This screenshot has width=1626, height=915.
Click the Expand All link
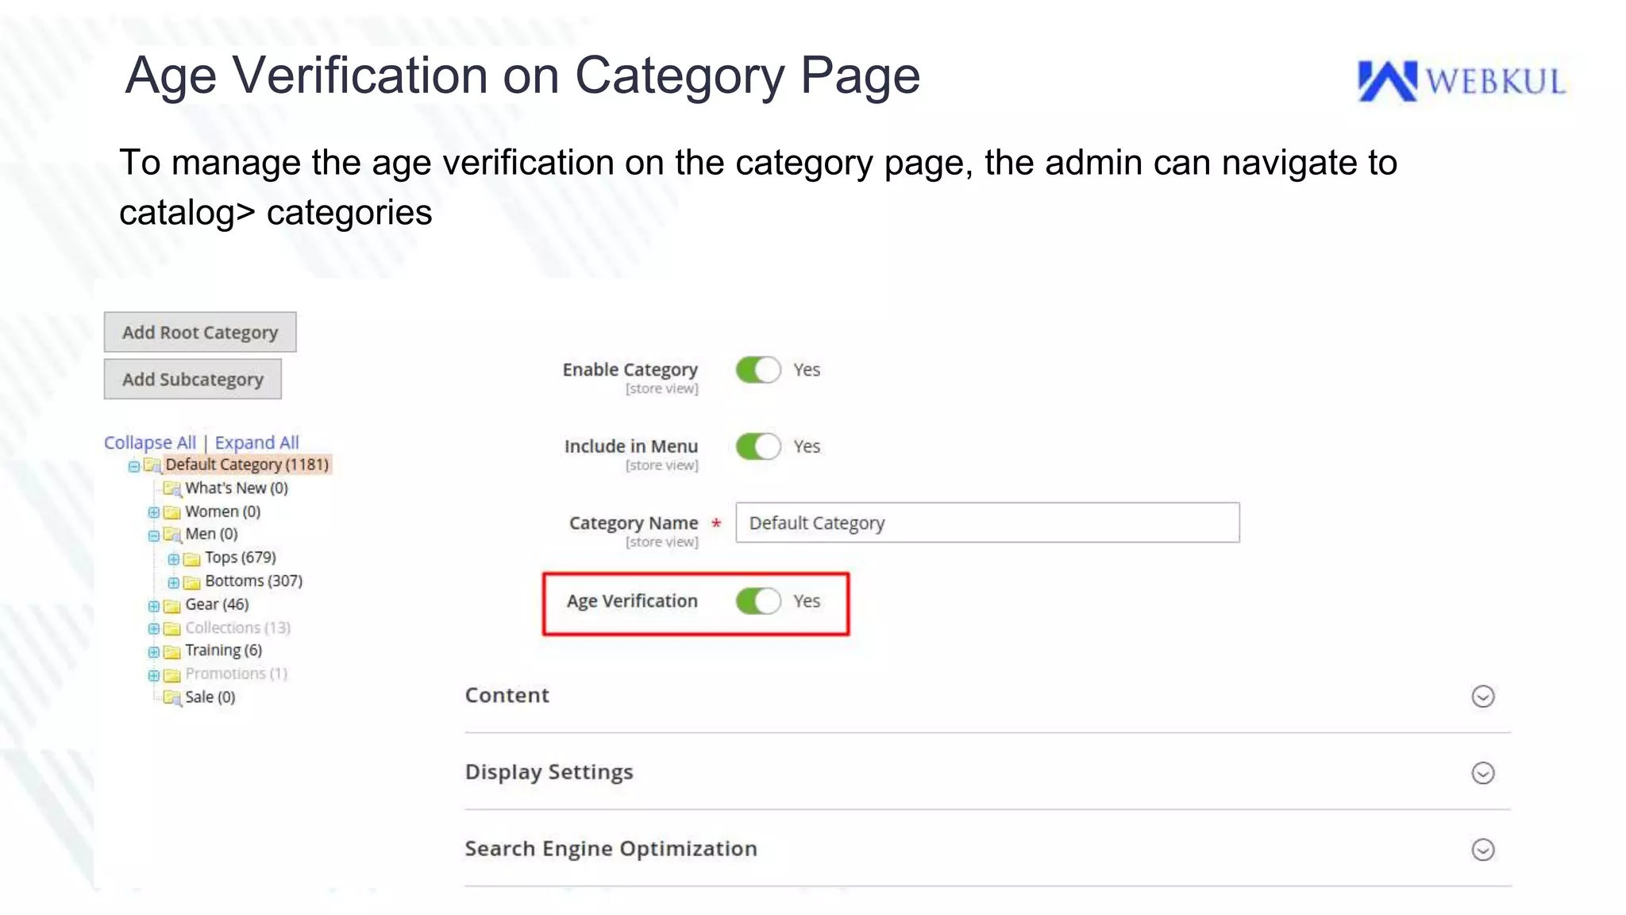tap(257, 442)
